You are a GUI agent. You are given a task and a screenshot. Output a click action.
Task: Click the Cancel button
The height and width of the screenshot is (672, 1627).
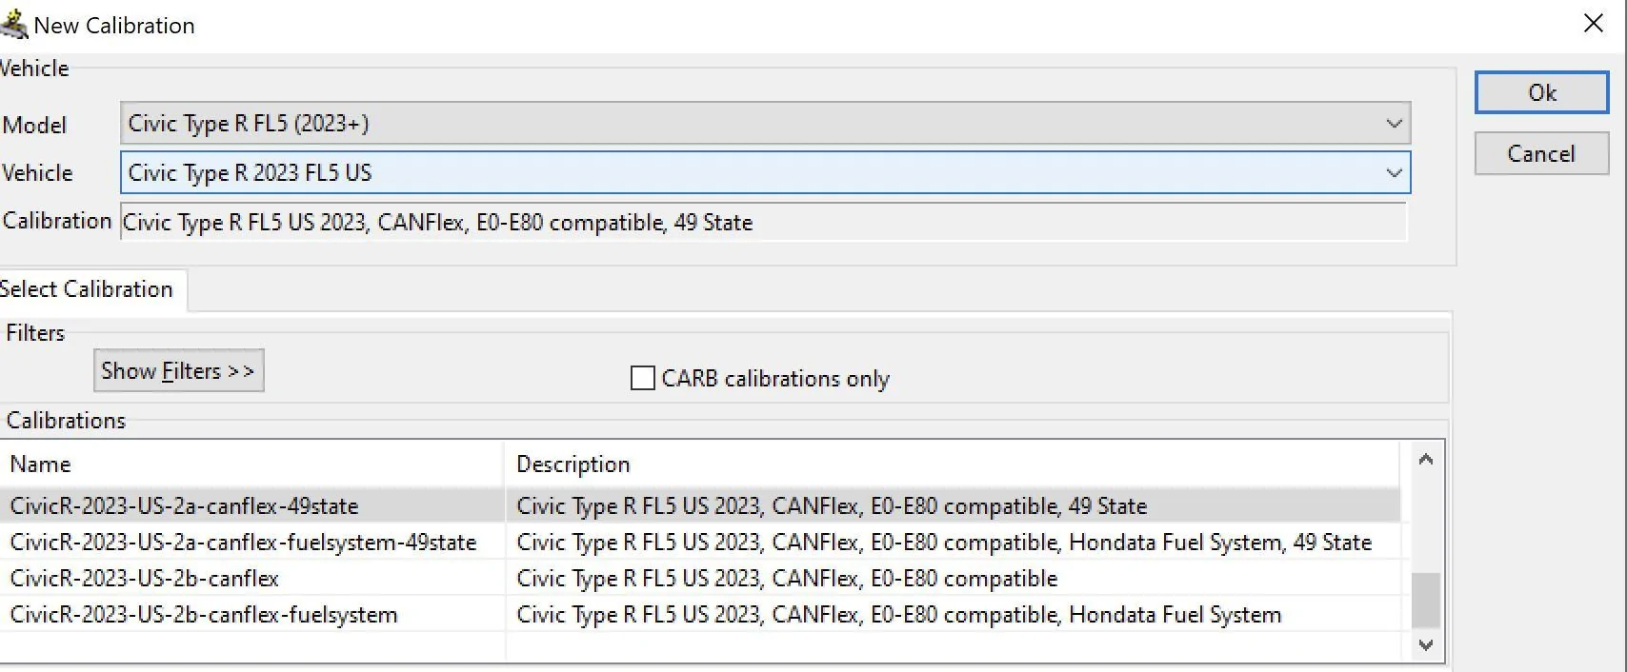coord(1541,153)
